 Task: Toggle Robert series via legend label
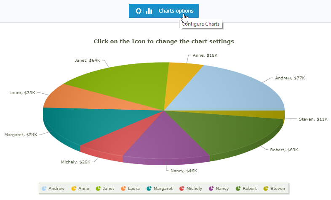click(x=250, y=188)
